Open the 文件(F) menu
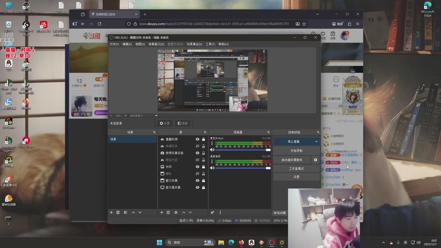This screenshot has height=248, width=441. (114, 44)
